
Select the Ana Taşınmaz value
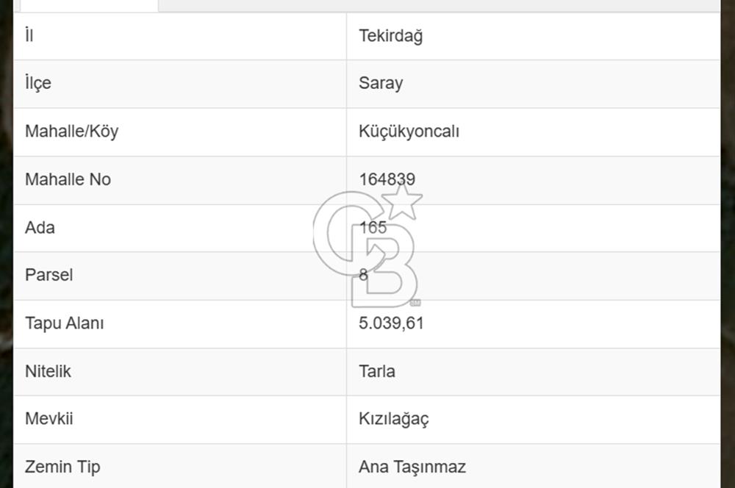tap(412, 467)
